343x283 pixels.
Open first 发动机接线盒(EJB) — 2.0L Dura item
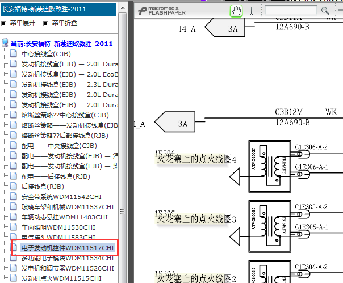tap(69, 64)
